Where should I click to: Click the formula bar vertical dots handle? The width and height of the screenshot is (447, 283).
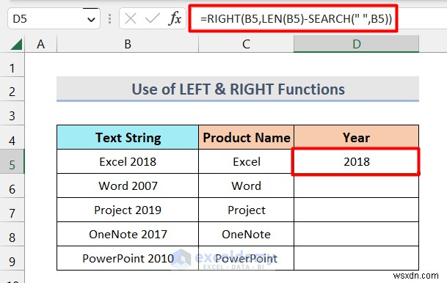[x=110, y=19]
